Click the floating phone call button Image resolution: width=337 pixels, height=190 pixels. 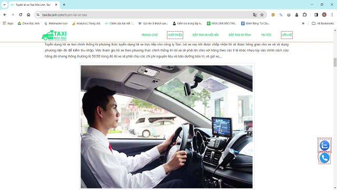click(324, 158)
